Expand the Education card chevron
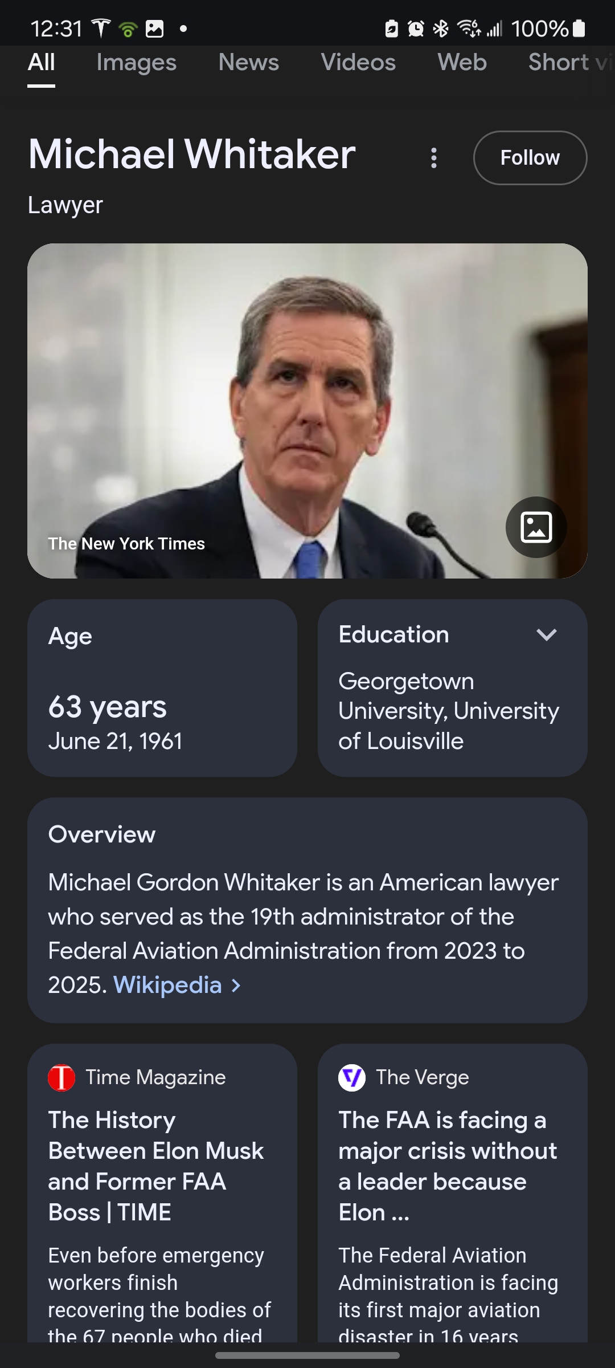Image resolution: width=615 pixels, height=1368 pixels. 546,635
